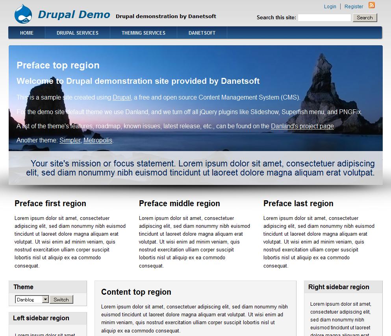Open the Drupal Services menu item

click(x=78, y=33)
